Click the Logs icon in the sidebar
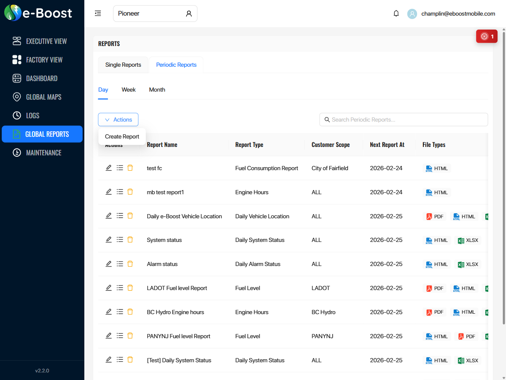 click(17, 115)
